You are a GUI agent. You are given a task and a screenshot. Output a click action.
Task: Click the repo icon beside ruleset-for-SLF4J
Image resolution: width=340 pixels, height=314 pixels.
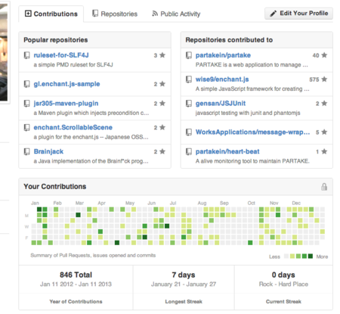point(26,55)
